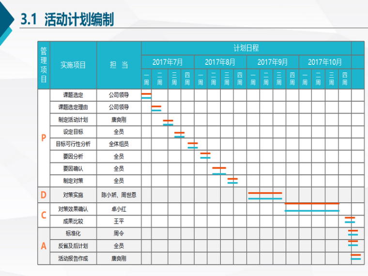Click the schedule bar for 课题选定
The height and width of the screenshot is (276, 368).
pyautogui.click(x=146, y=95)
